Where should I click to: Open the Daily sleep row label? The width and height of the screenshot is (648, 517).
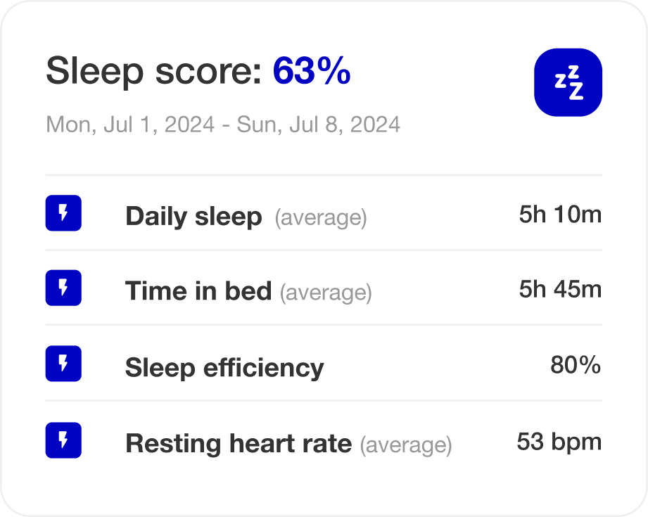[x=193, y=217]
